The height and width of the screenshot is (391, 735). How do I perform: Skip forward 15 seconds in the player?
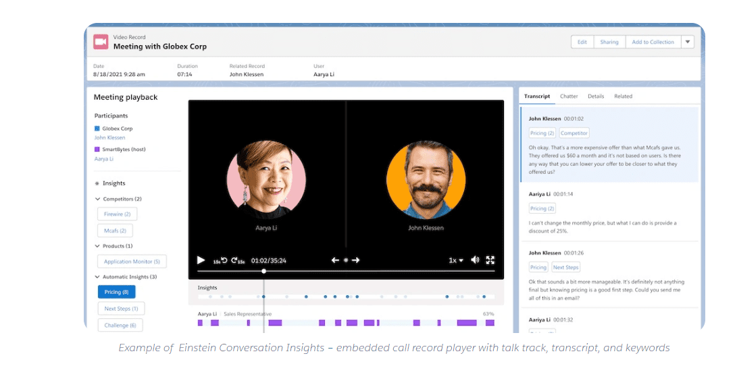[238, 260]
